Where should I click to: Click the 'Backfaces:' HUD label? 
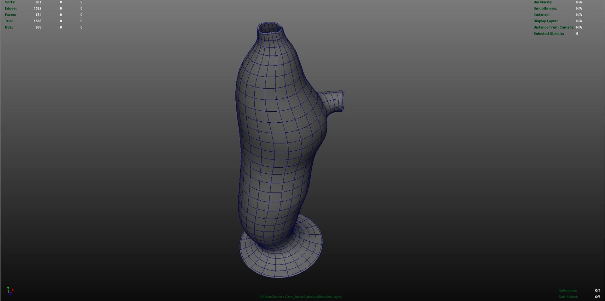[543, 2]
